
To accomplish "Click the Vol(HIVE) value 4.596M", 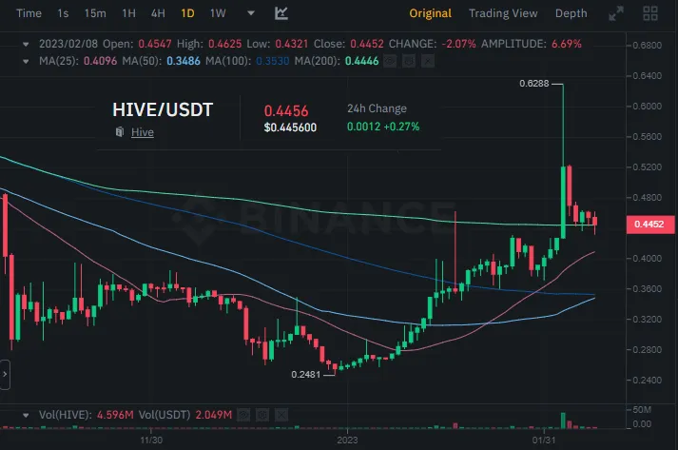I will (x=115, y=415).
